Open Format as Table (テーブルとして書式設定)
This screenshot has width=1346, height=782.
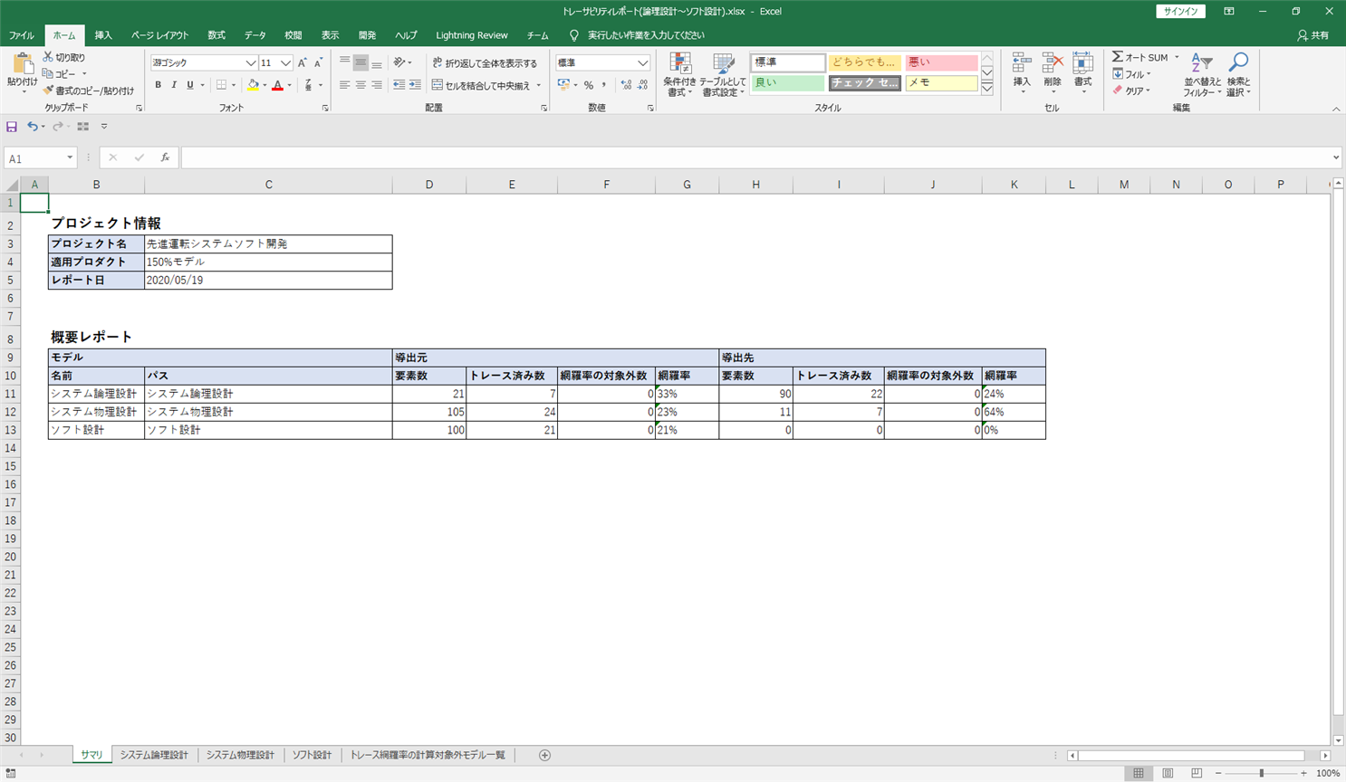click(x=724, y=75)
